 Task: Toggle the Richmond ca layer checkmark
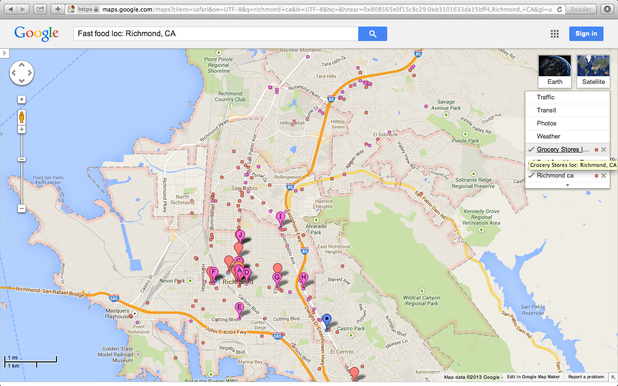[x=531, y=176]
